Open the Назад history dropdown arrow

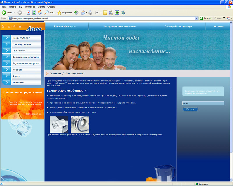[15, 12]
